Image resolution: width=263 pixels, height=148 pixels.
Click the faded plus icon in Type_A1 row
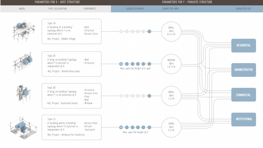click(x=121, y=32)
